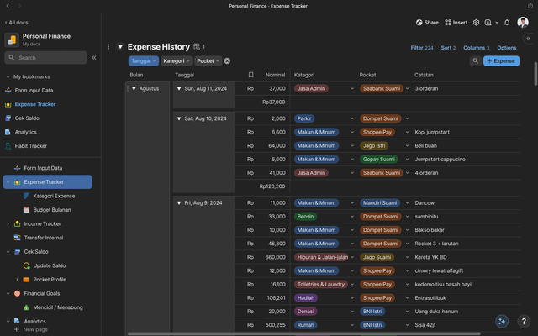
Task: Open the right panel toggle double chevron
Action: pyautogui.click(x=529, y=39)
